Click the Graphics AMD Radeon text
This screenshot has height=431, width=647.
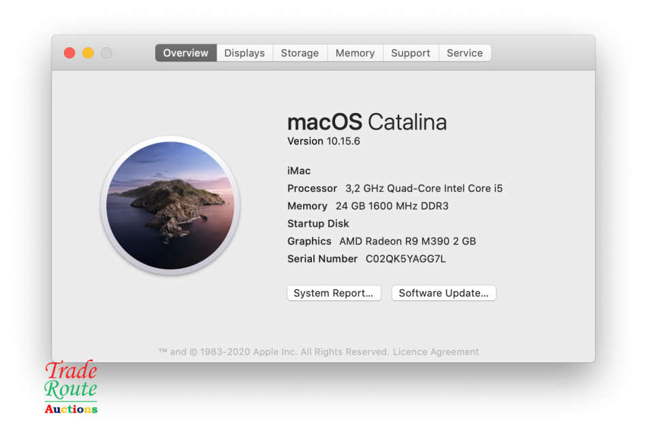(x=383, y=241)
